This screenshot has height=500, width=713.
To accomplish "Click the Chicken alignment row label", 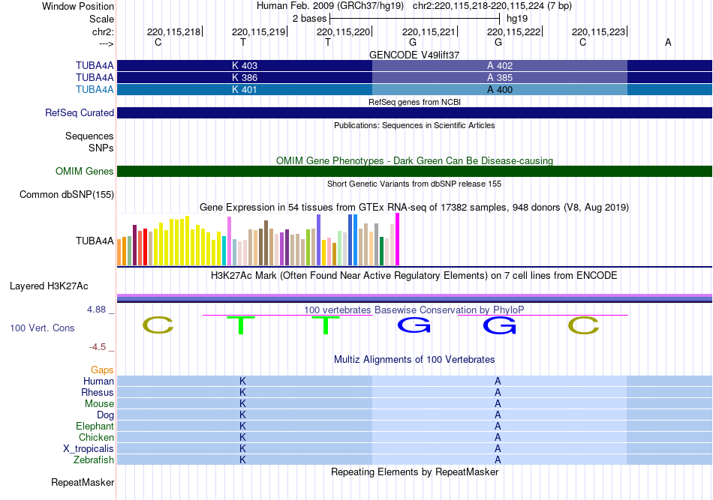I will (96, 437).
